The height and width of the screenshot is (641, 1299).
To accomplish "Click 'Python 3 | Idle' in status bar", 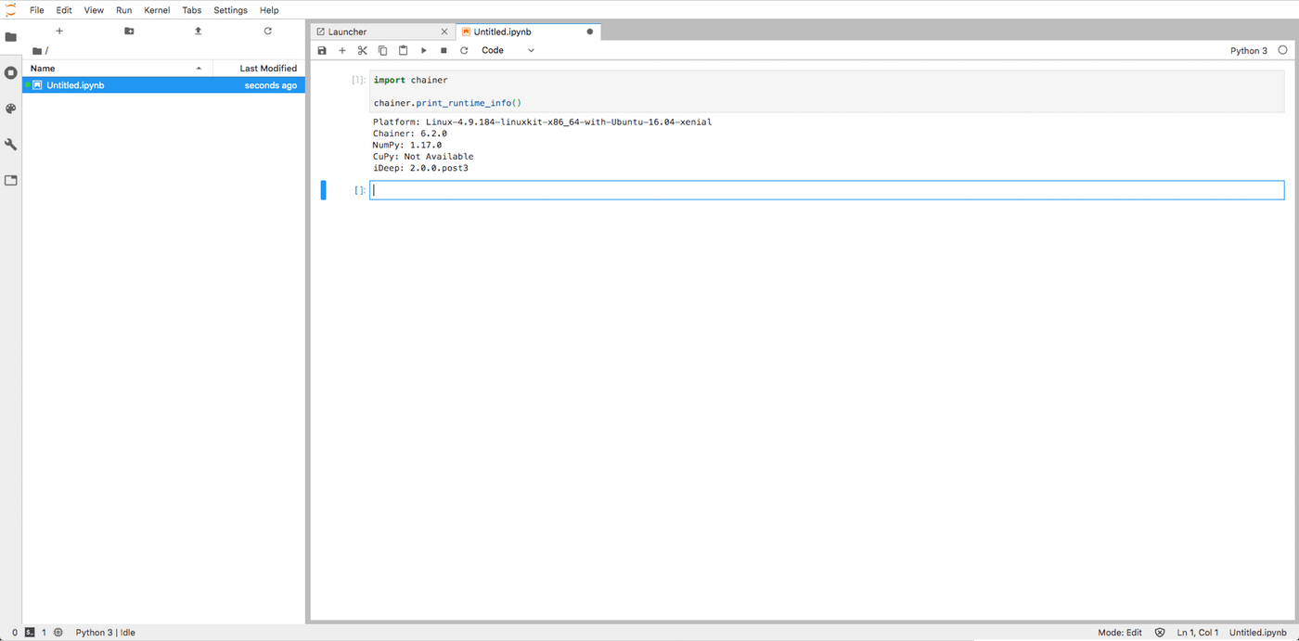I will click(105, 633).
